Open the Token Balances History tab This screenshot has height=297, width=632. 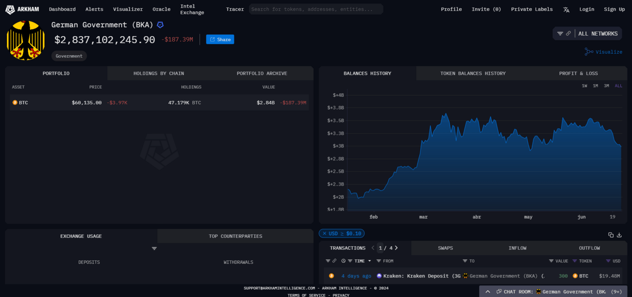[473, 73]
